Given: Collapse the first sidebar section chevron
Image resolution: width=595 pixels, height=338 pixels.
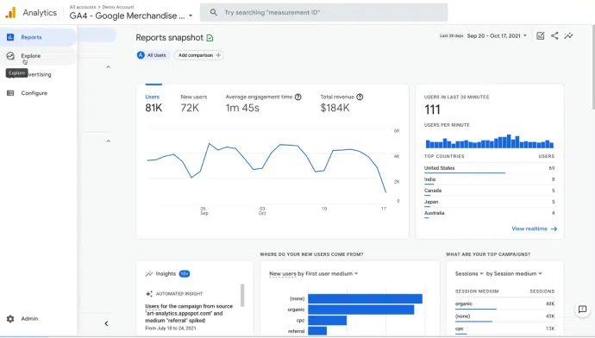Looking at the screenshot, I should [x=108, y=67].
